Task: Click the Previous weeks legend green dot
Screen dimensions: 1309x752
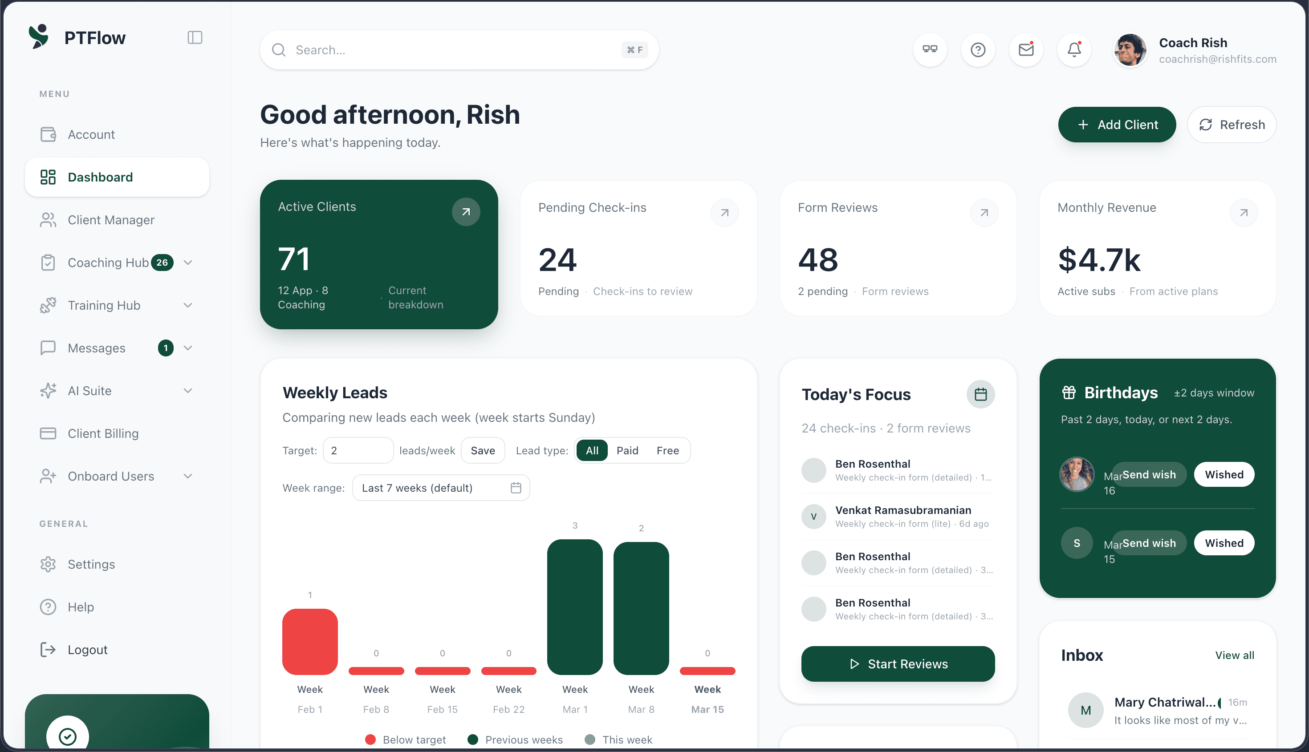Action: [x=472, y=740]
